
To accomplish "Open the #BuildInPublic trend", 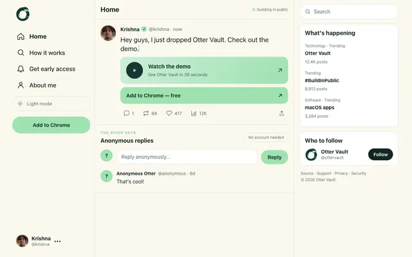I will tap(322, 80).
